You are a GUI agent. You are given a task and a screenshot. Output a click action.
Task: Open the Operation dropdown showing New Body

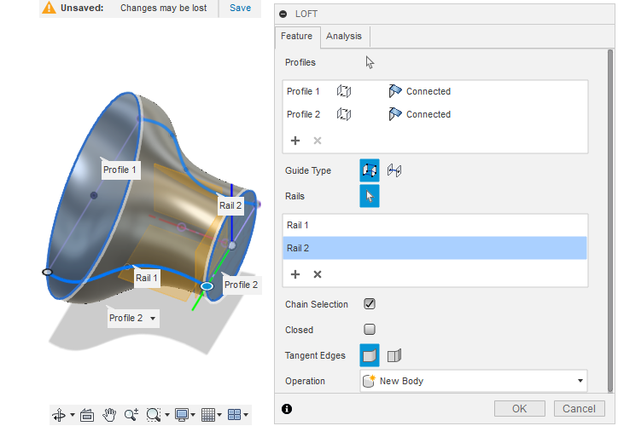point(473,381)
